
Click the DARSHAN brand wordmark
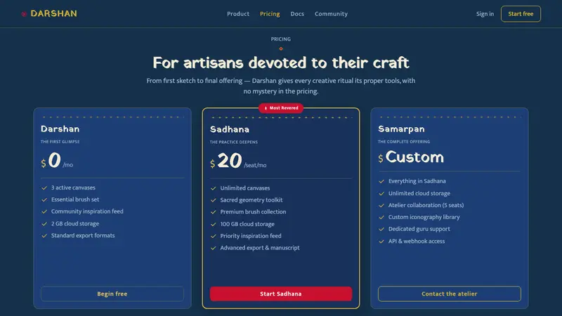tap(54, 13)
